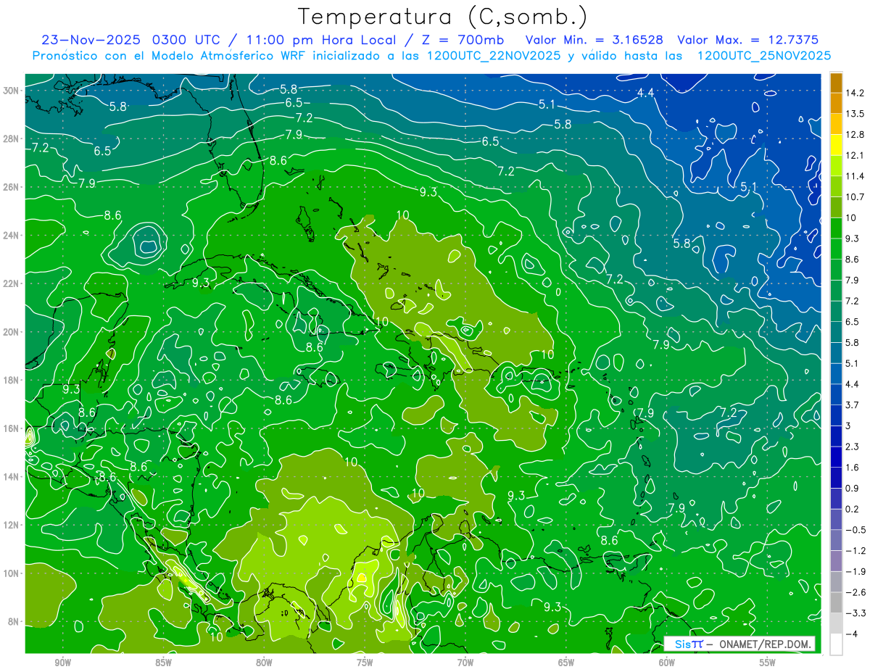870x672 pixels.
Task: Click latitude axis label '14N'
Action: (12, 476)
